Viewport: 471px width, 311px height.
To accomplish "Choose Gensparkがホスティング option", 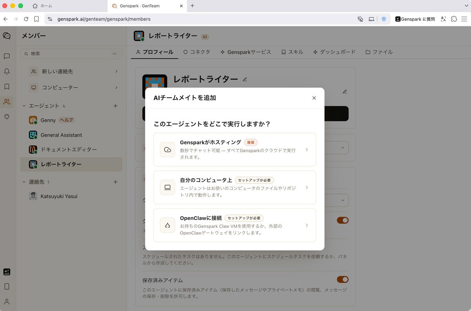I will pyautogui.click(x=235, y=150).
